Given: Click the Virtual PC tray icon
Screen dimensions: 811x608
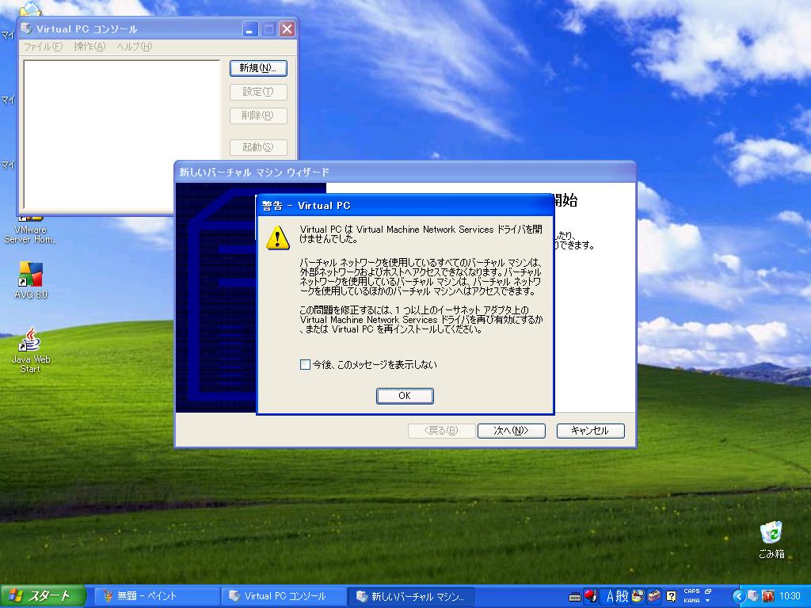Looking at the screenshot, I should [x=753, y=597].
